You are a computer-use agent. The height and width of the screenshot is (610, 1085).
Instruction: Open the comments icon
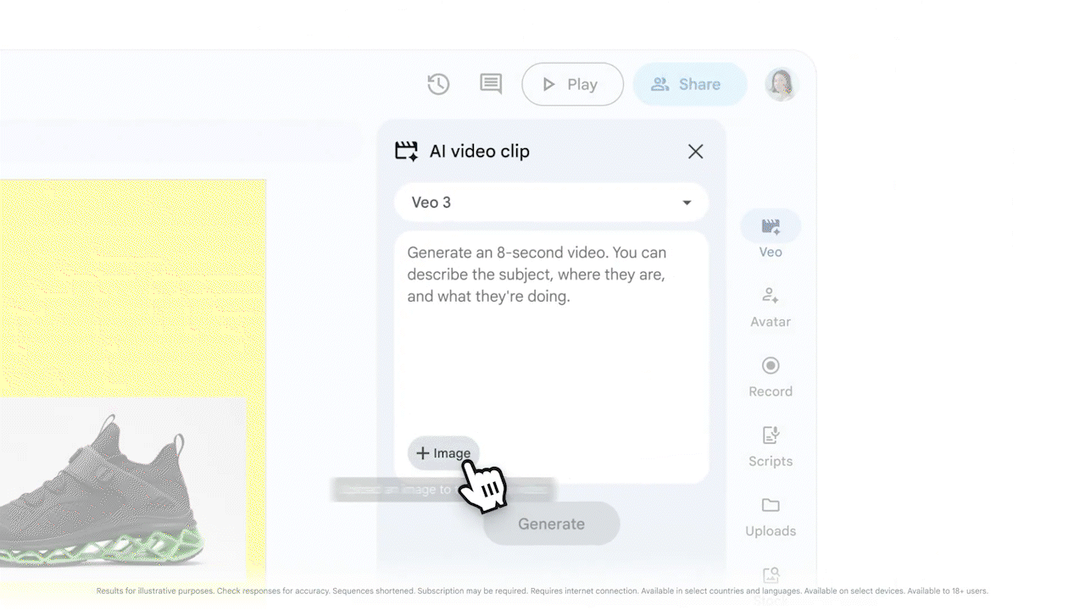(x=491, y=84)
